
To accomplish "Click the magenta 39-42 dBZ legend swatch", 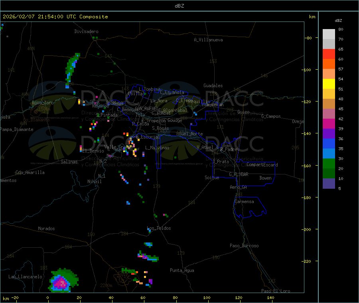I will click(329, 123).
